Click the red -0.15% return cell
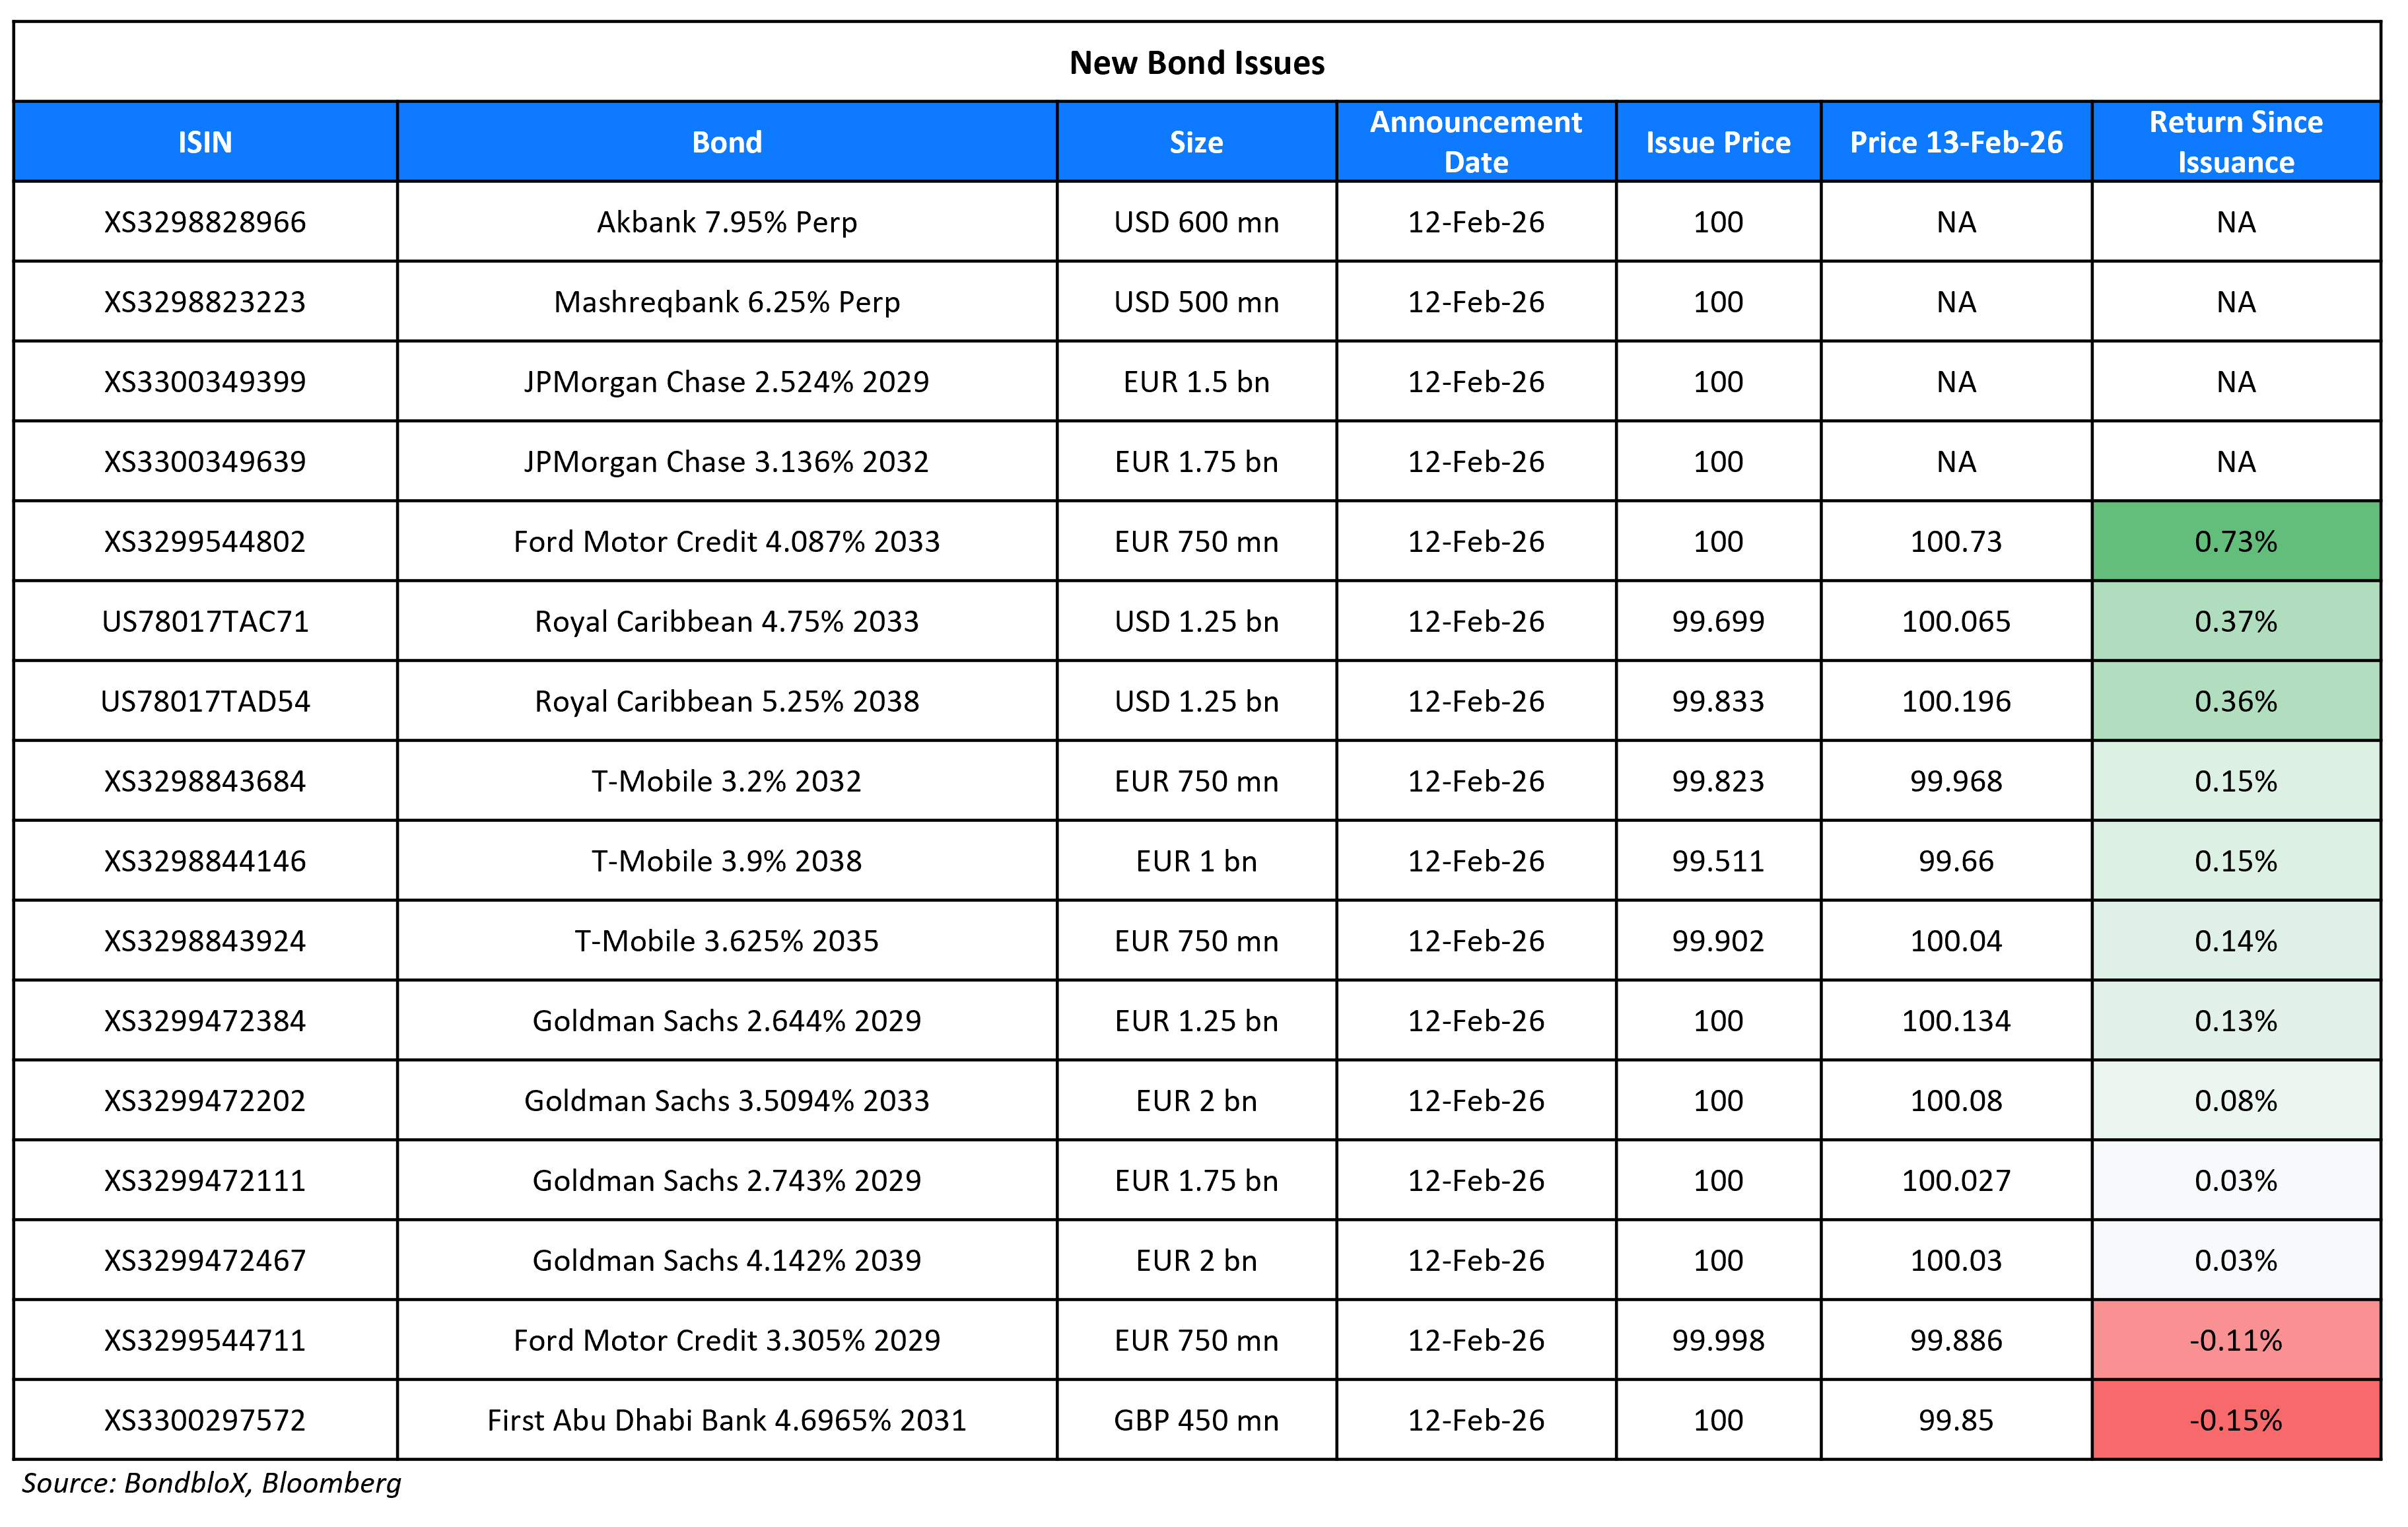Screen dimensions: 2408x1527 coord(2236,1420)
